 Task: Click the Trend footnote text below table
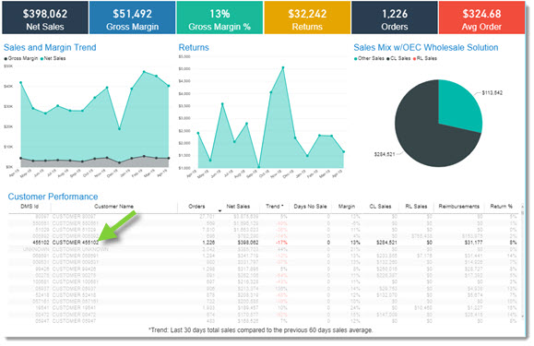tap(261, 330)
